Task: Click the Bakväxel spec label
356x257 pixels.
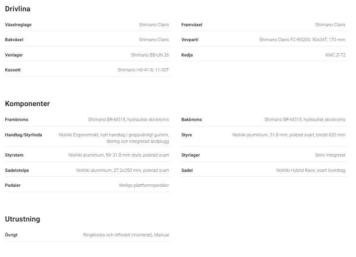Action: point(14,40)
